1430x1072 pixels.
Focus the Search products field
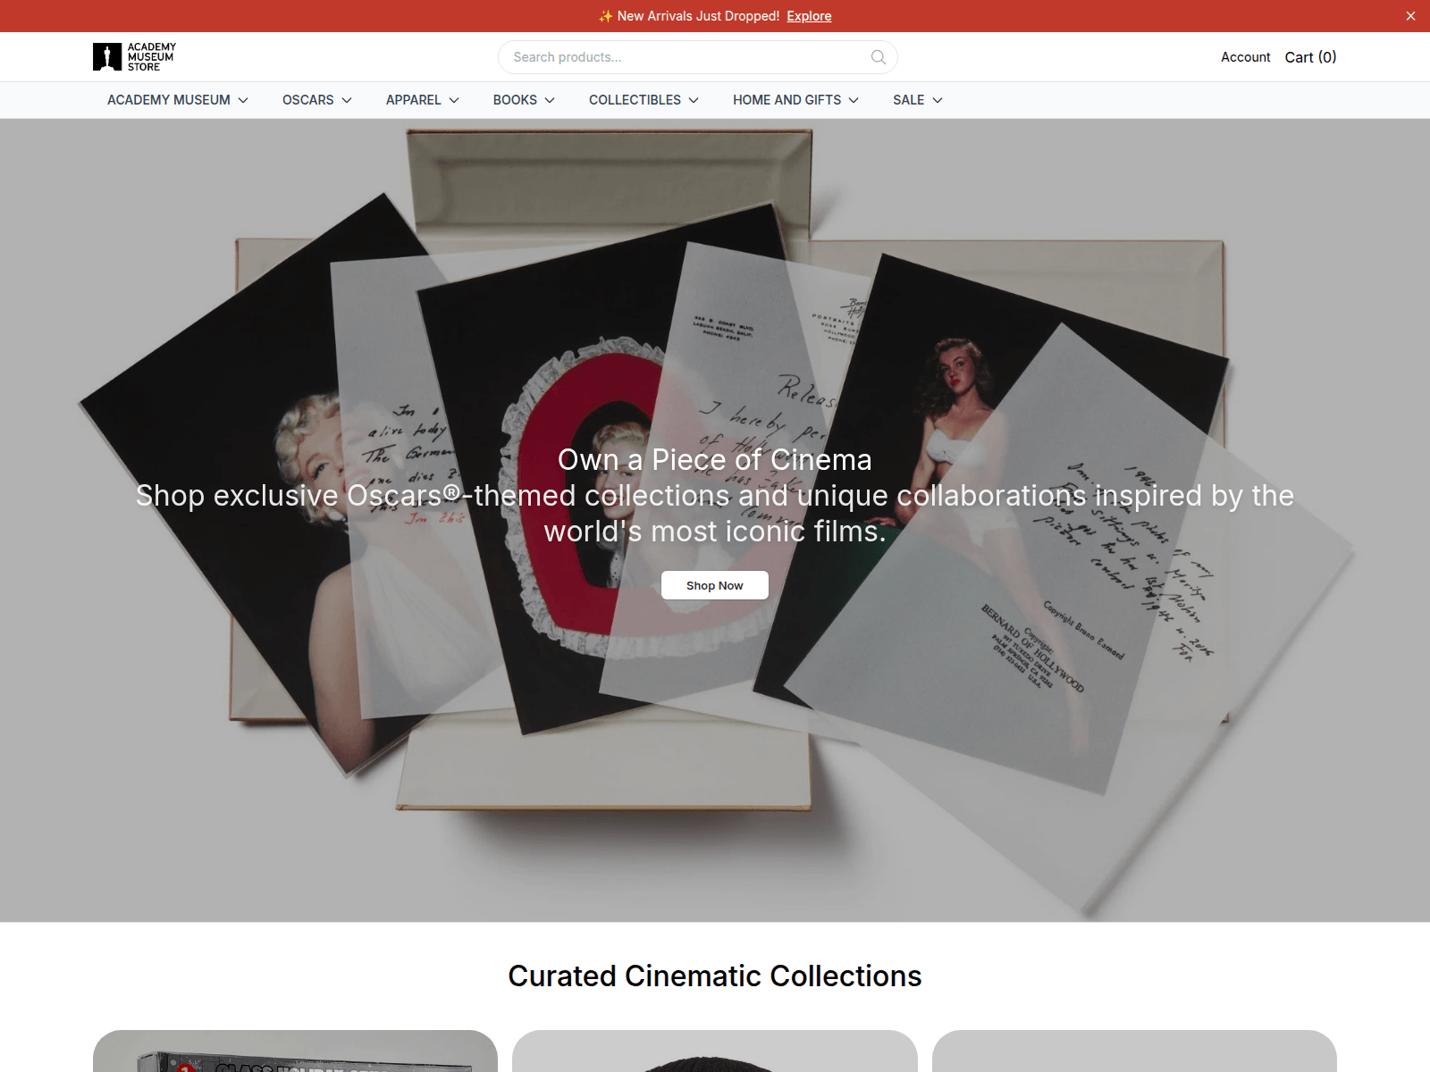tap(698, 57)
